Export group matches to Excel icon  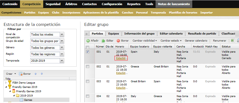tap(233, 41)
